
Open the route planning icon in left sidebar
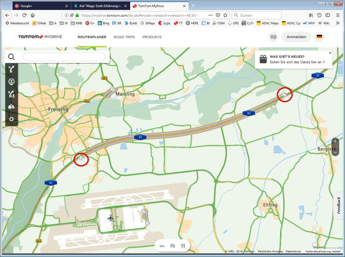pyautogui.click(x=11, y=69)
